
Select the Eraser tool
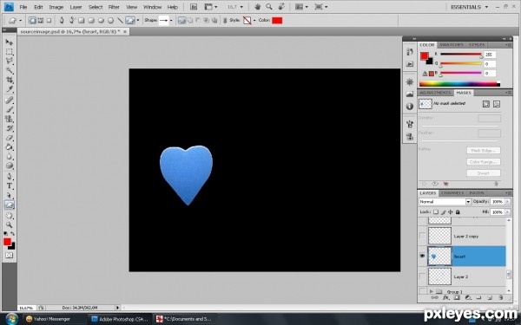(10, 138)
